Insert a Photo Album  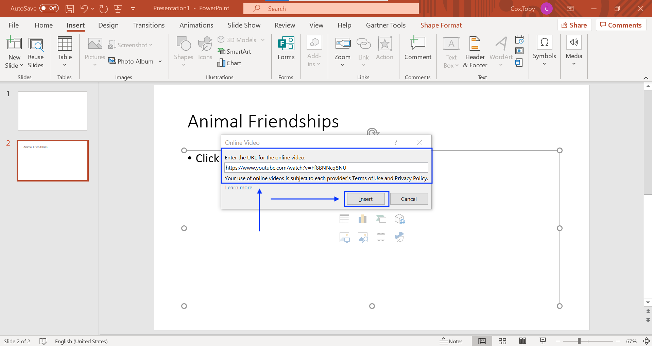pyautogui.click(x=131, y=61)
